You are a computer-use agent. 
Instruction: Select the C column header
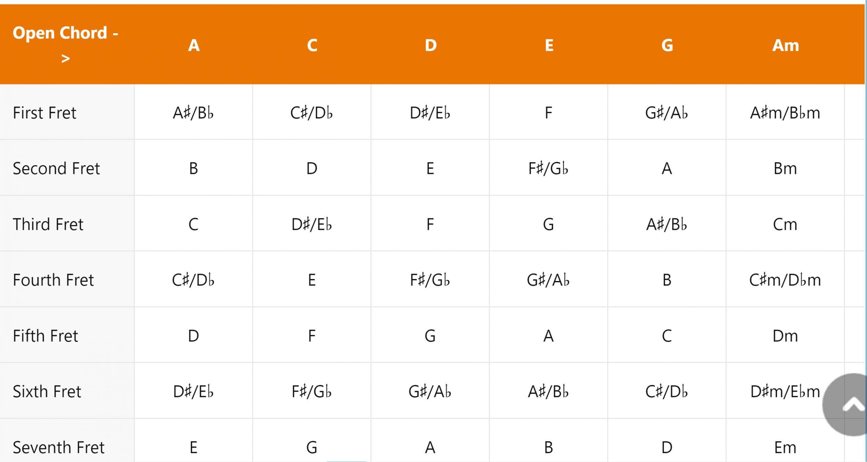click(312, 46)
